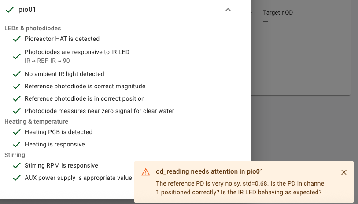The height and width of the screenshot is (204, 358).
Task: Click checkmark for No ambient IR light
Action: click(17, 74)
